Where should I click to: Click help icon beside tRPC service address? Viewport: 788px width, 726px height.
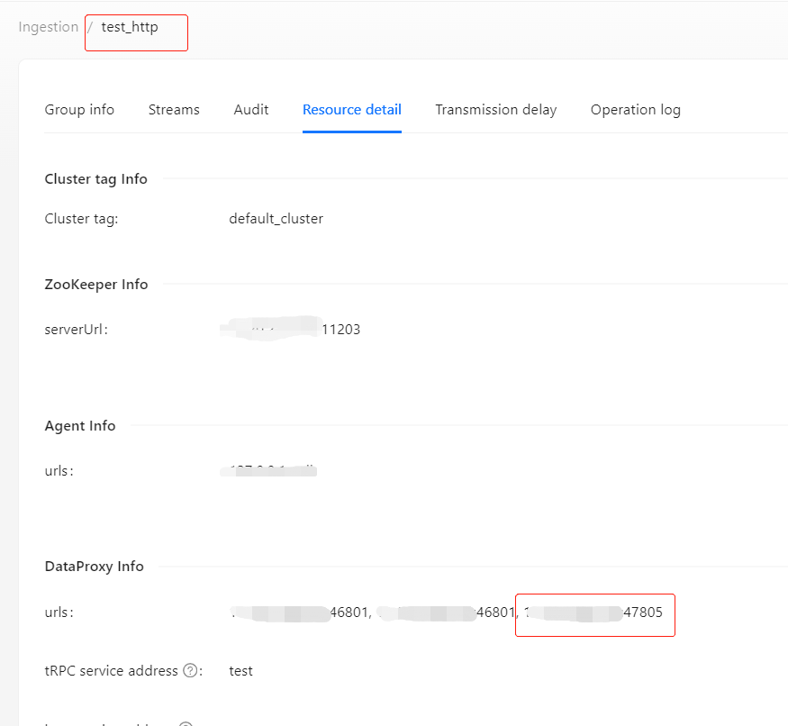click(x=190, y=671)
